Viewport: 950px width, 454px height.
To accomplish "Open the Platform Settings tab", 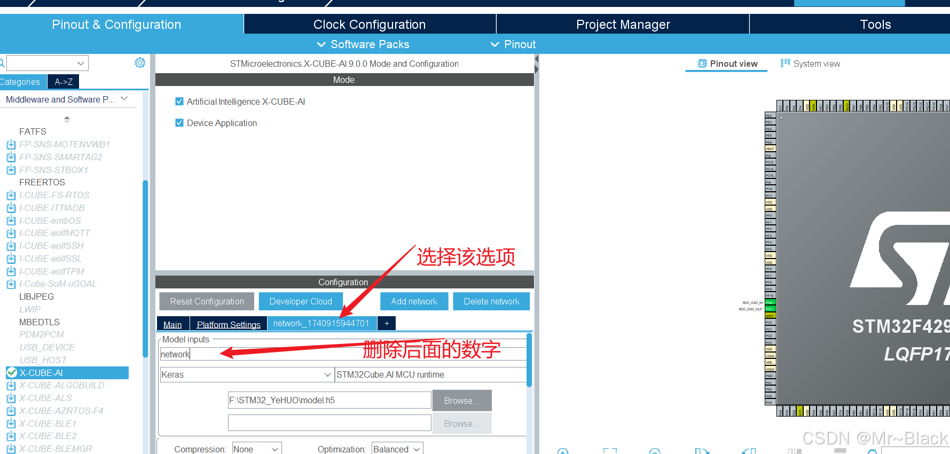I will (229, 324).
